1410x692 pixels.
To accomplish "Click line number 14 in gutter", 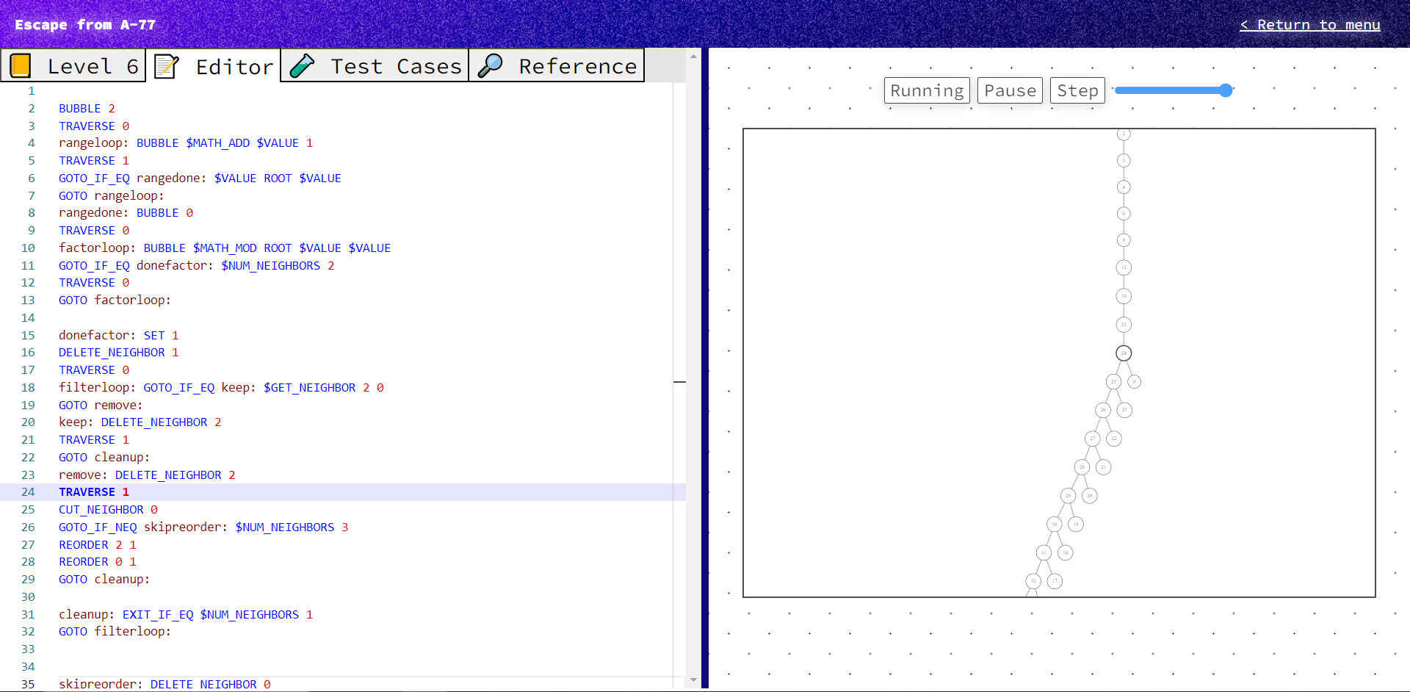I will [x=28, y=318].
